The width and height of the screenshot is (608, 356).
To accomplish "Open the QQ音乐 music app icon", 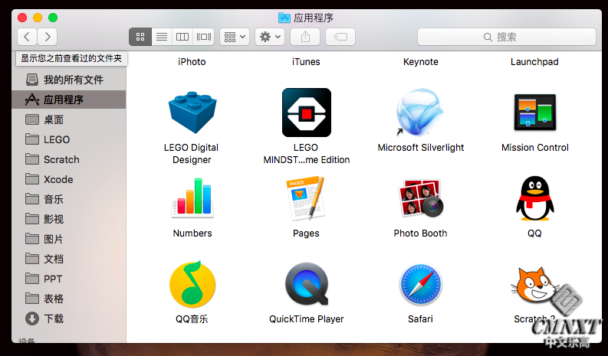I will [192, 284].
